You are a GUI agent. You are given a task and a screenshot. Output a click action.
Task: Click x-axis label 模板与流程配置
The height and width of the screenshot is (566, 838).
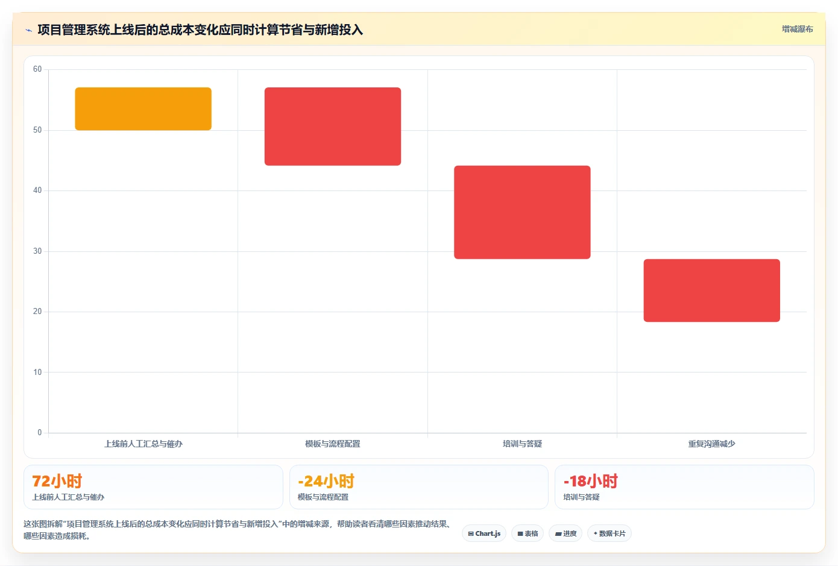[x=333, y=444]
